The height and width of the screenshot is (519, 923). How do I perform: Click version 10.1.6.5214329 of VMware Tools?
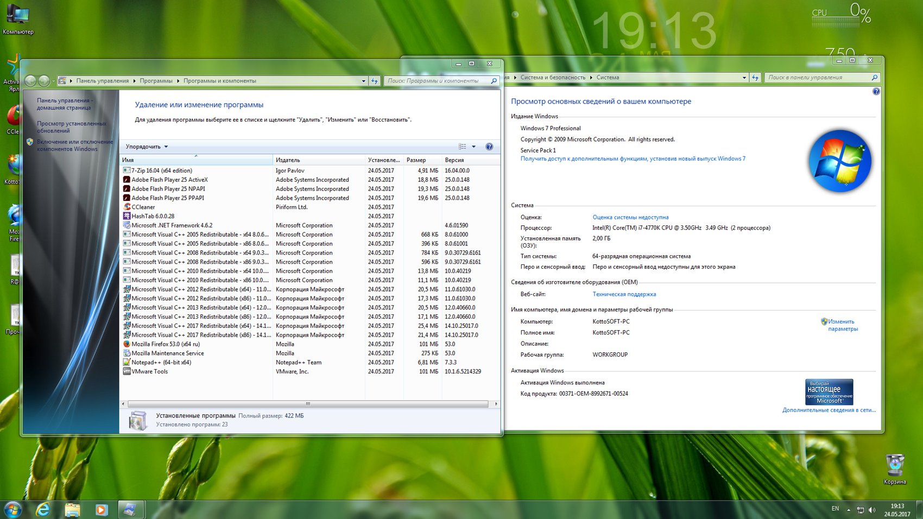pyautogui.click(x=463, y=372)
